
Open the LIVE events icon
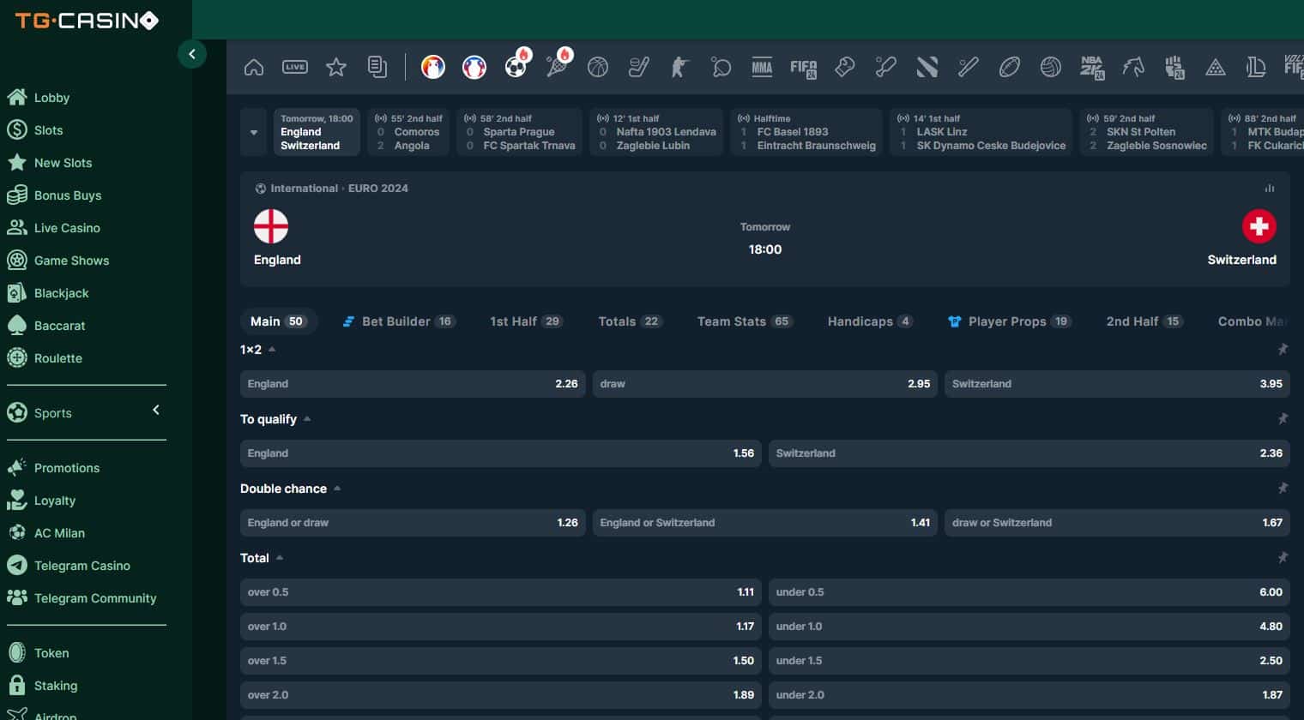[295, 67]
